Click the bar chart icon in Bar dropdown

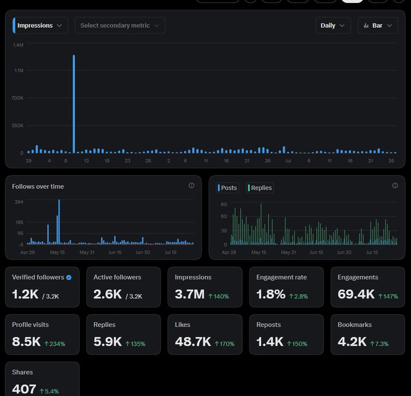click(366, 25)
